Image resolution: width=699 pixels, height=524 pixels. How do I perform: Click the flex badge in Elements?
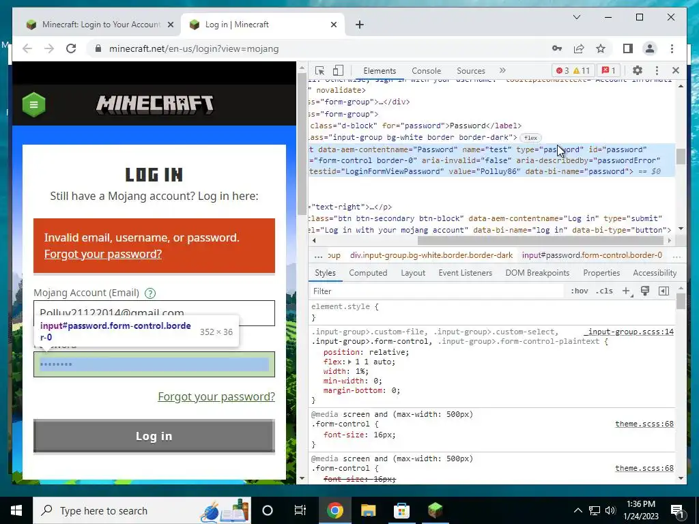(x=530, y=138)
